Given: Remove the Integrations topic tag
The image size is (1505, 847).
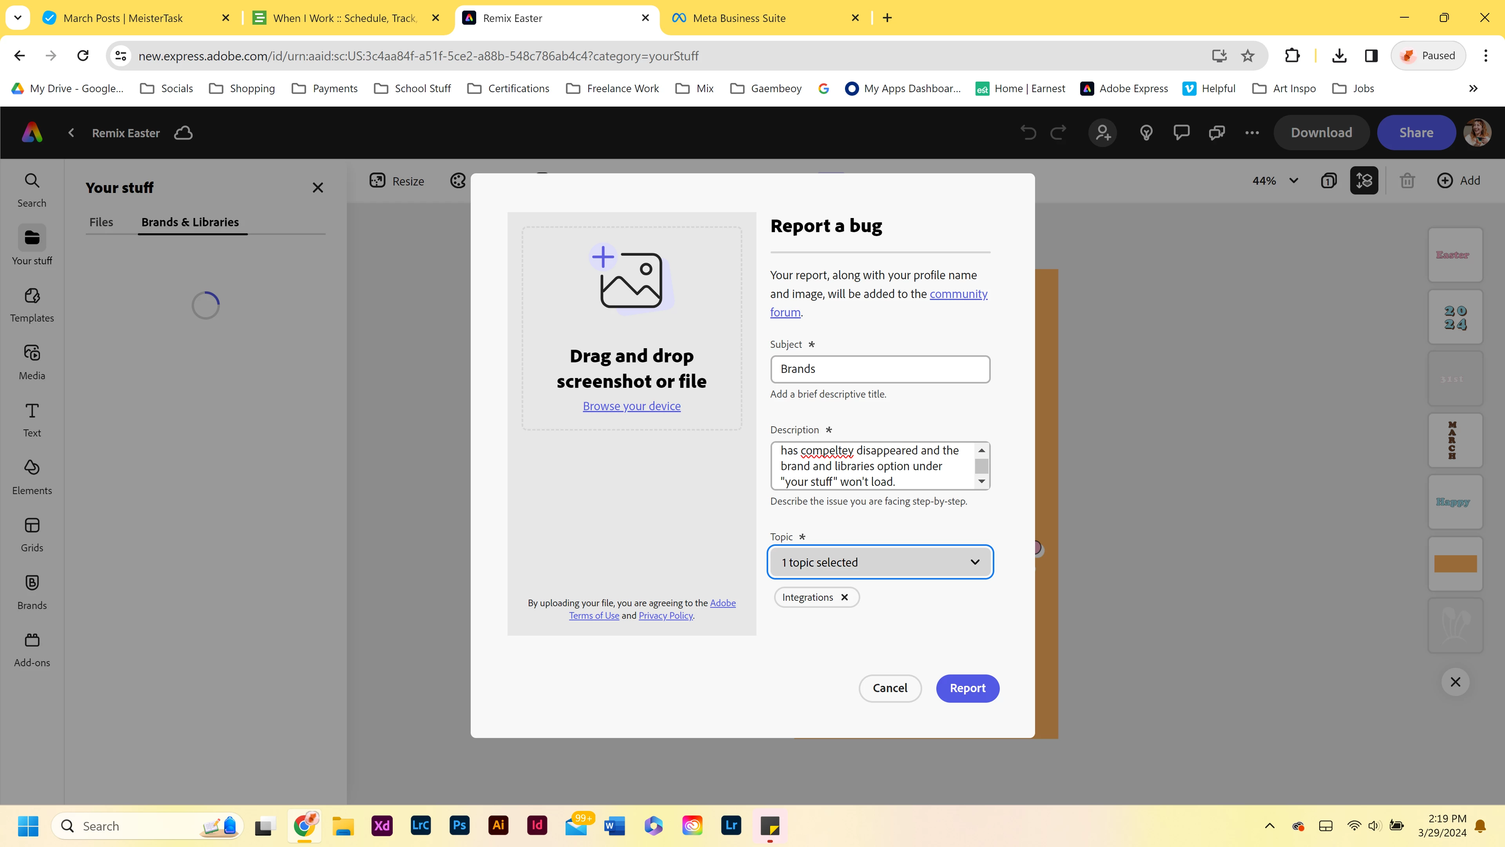Looking at the screenshot, I should point(844,597).
